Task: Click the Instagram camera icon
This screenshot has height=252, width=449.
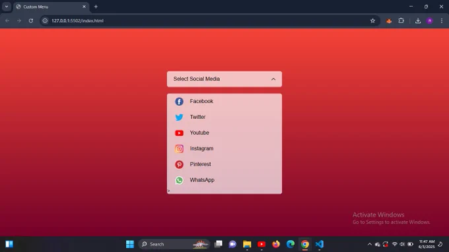Action: pyautogui.click(x=179, y=148)
